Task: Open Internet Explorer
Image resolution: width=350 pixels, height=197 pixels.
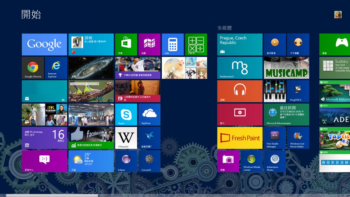Action: [x=56, y=67]
